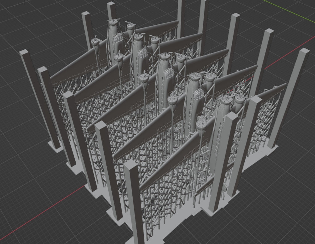
Task: Click the cockpit canopy on the middle fuselage
Action: pyautogui.click(x=168, y=74)
